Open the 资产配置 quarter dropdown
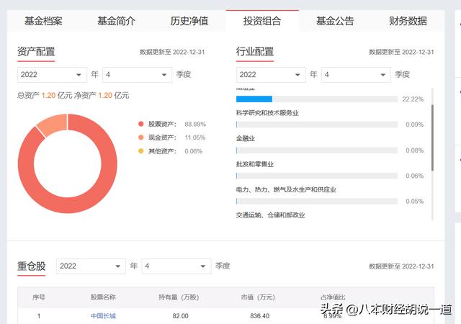 point(137,75)
